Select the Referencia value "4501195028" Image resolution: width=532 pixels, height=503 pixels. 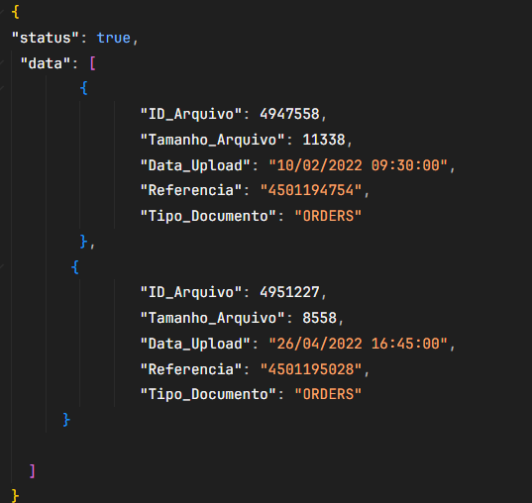coord(311,369)
